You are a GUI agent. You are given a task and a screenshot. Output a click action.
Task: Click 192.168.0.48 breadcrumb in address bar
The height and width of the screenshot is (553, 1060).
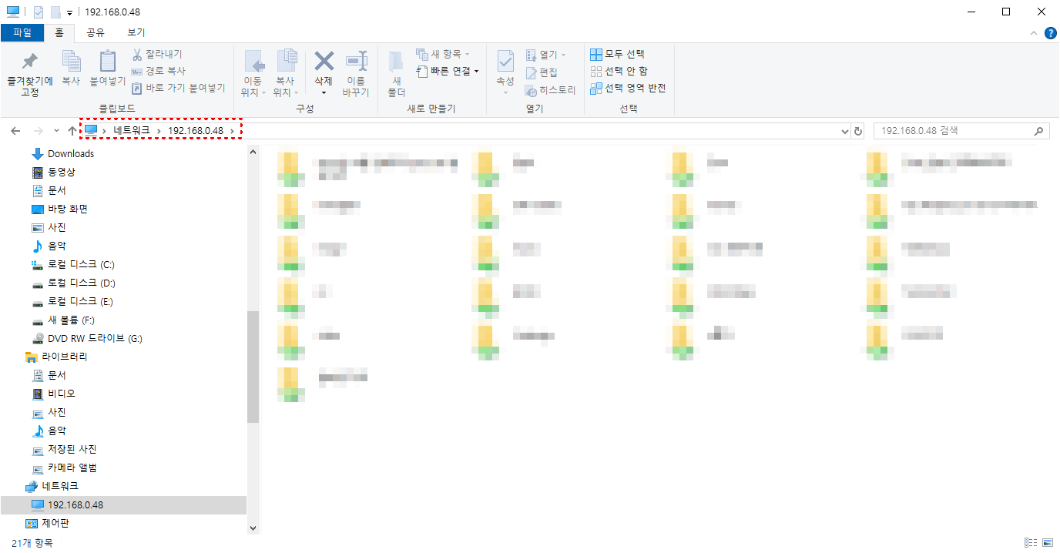pos(196,131)
